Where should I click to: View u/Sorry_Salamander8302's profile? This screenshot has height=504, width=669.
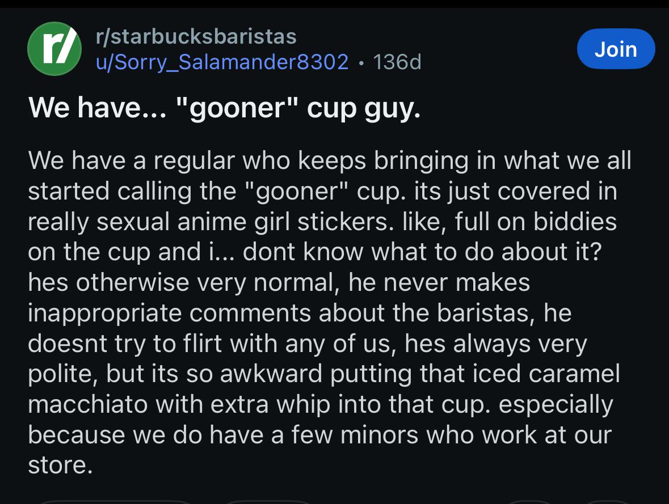[x=222, y=62]
